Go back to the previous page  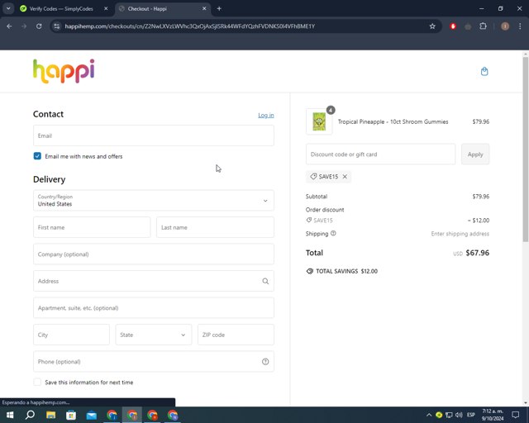(9, 26)
